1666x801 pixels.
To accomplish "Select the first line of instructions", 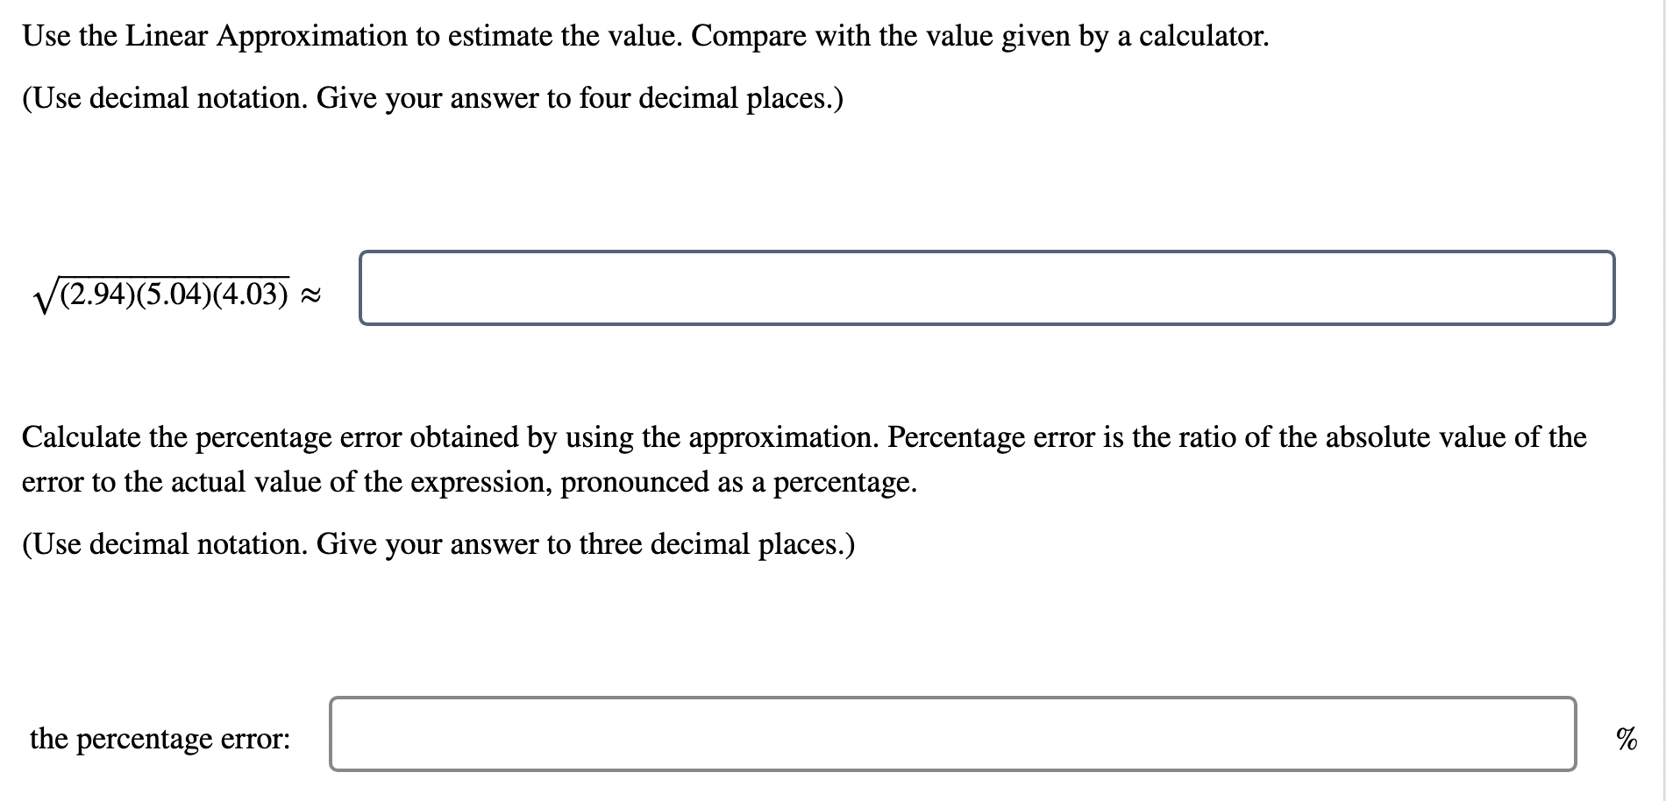I will (x=644, y=35).
